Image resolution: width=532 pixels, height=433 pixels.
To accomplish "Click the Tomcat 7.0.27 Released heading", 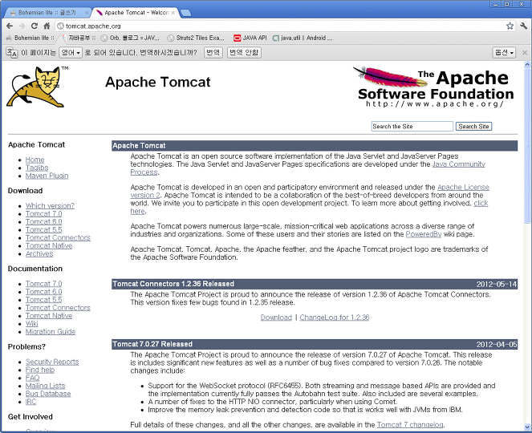I will click(x=152, y=344).
